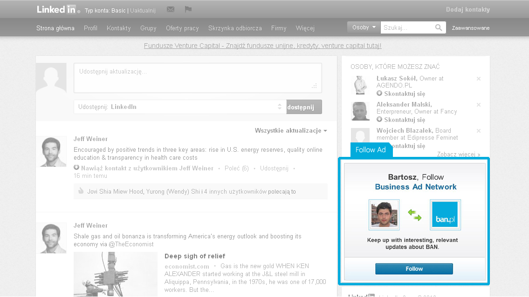Viewport: 529px width, 297px height.
Task: Click the Udostępnij aktualizację text box
Action: pyautogui.click(x=198, y=78)
